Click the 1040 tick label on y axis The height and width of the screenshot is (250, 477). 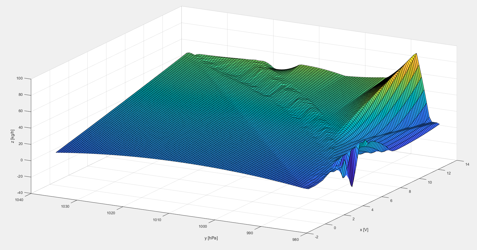(19, 200)
